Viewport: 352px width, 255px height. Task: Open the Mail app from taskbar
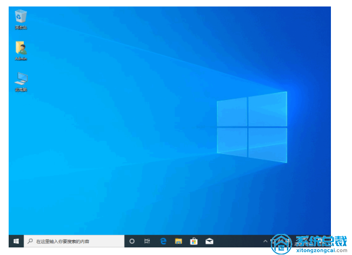[209, 241]
